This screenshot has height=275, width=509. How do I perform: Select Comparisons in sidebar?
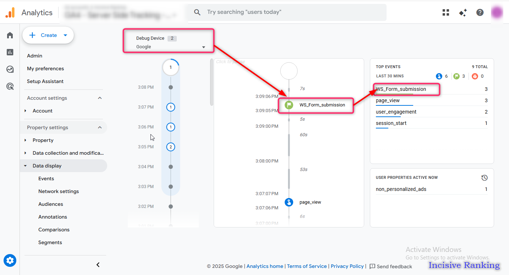[54, 230]
